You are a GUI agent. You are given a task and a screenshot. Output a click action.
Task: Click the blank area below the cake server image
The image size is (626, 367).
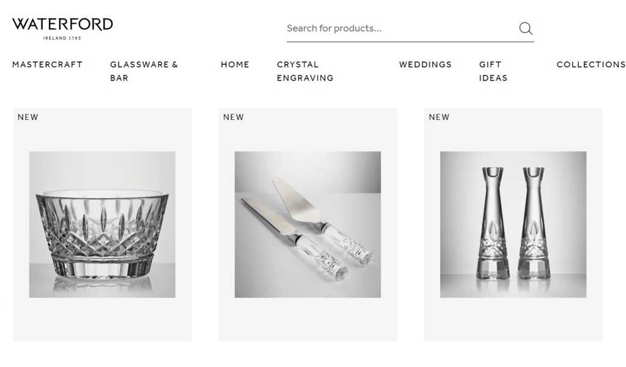click(x=308, y=319)
